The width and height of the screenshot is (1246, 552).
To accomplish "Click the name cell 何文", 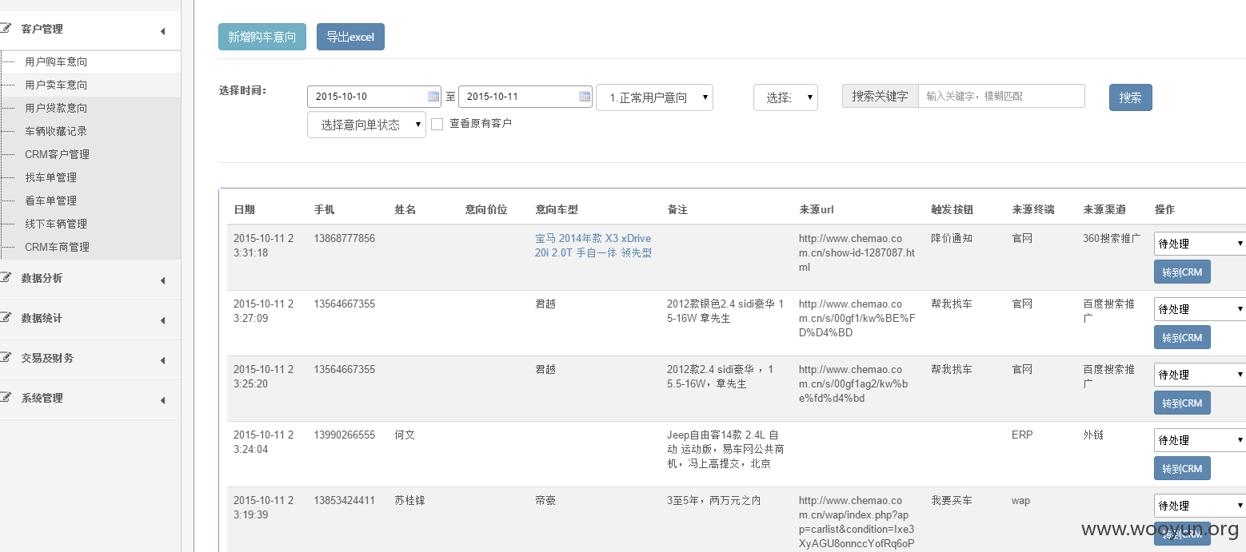I will 405,435.
